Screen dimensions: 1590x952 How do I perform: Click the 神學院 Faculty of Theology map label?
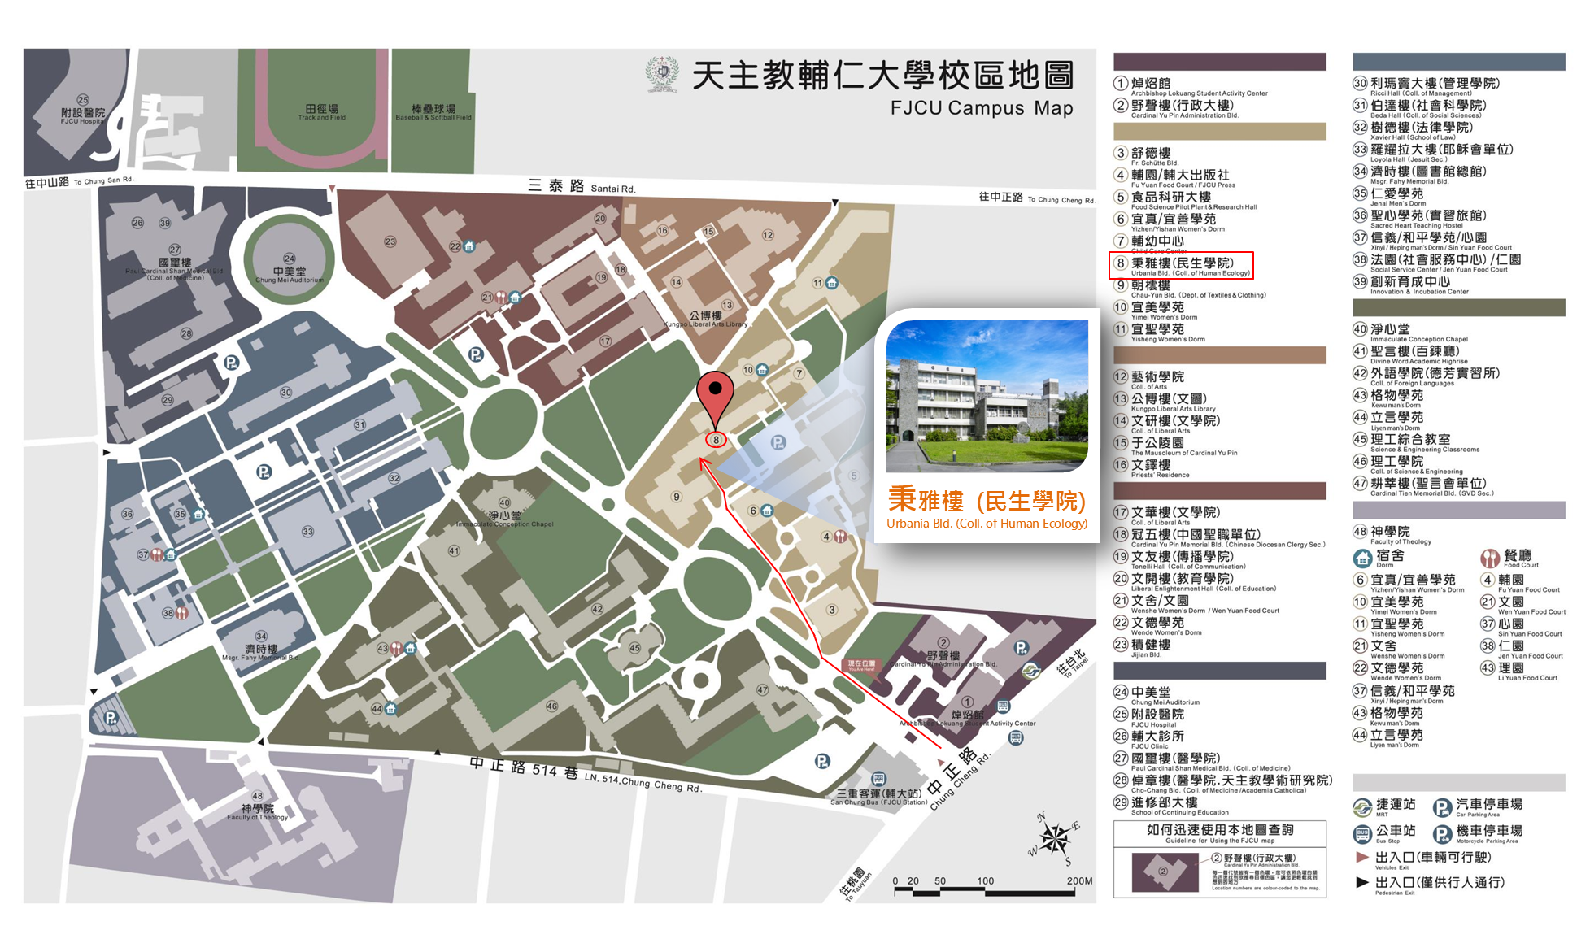[x=257, y=812]
